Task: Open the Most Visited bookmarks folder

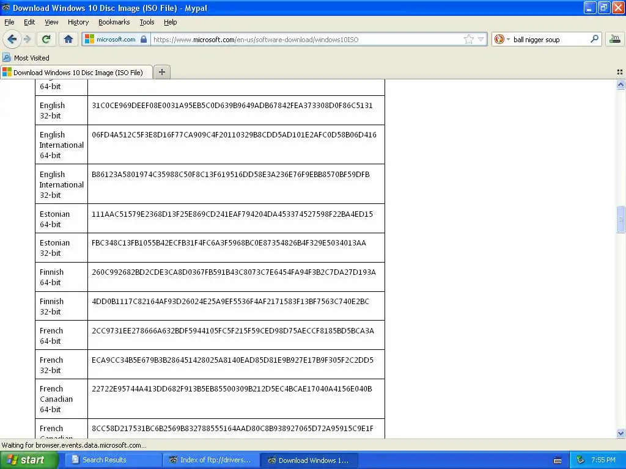Action: coord(26,58)
